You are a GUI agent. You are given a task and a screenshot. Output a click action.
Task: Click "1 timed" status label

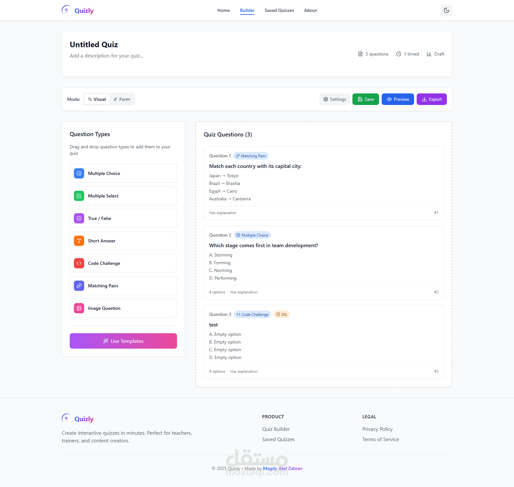(x=411, y=54)
